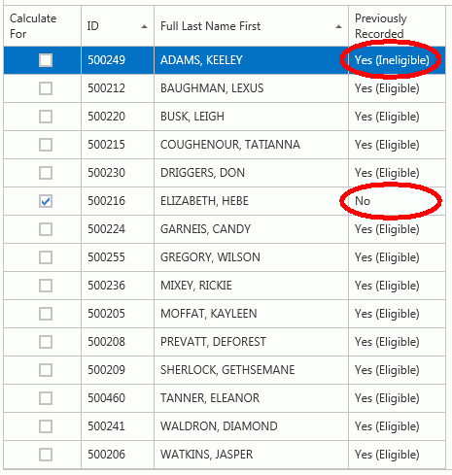Select the WALDRON, DIAMOND row
The width and height of the screenshot is (452, 475).
pos(225,426)
